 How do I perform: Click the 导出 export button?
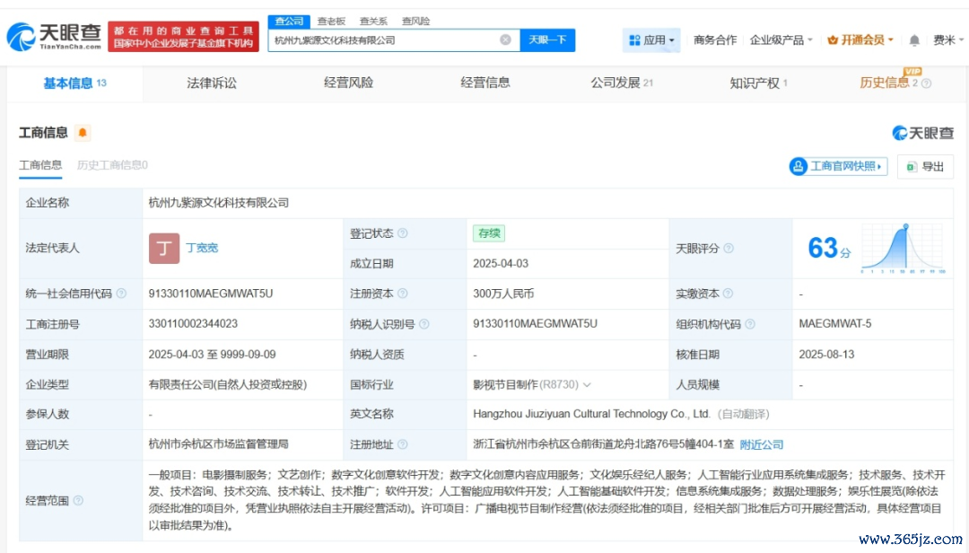tap(925, 166)
